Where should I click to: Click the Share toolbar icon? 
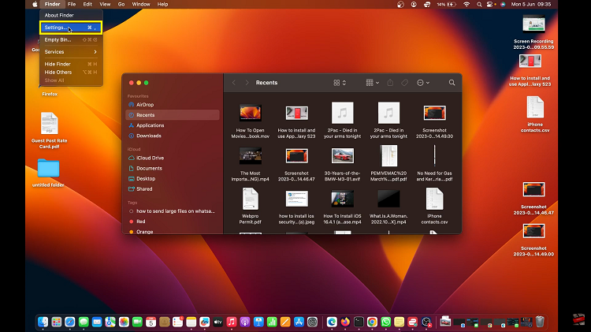coord(390,83)
